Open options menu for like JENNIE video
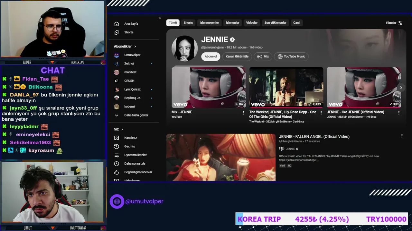The height and width of the screenshot is (231, 412). (x=399, y=113)
